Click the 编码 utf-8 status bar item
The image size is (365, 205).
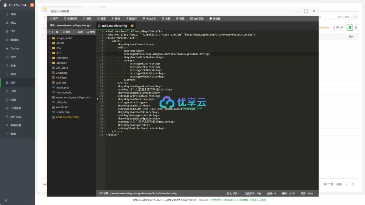(288, 193)
